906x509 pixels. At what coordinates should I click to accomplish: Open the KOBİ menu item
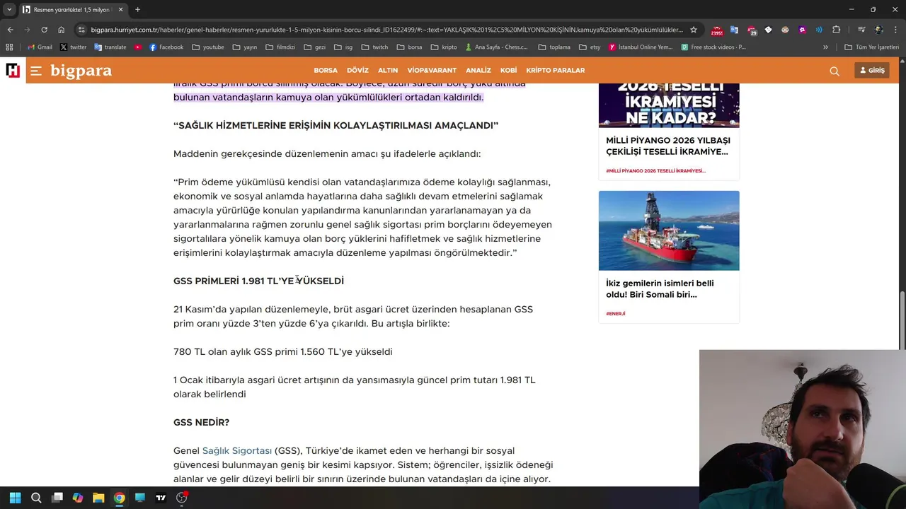coord(508,71)
